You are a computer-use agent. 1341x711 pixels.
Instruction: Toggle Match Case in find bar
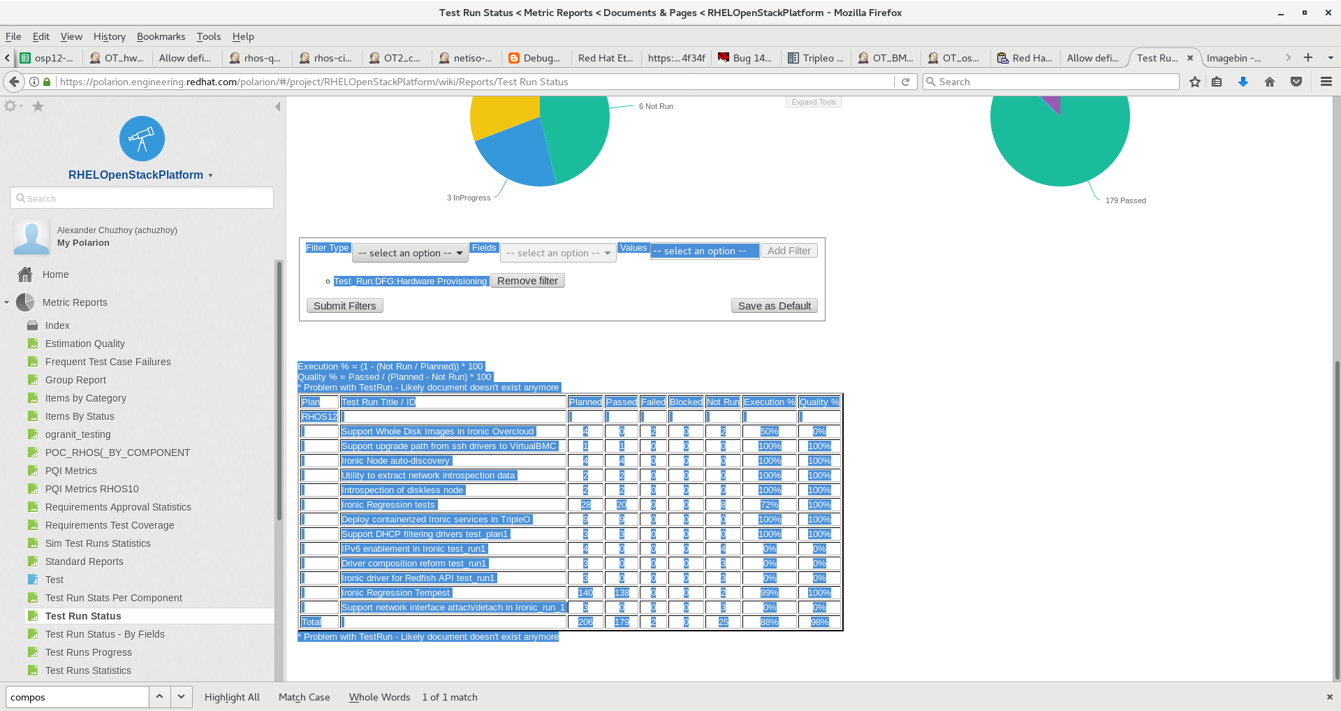(304, 697)
